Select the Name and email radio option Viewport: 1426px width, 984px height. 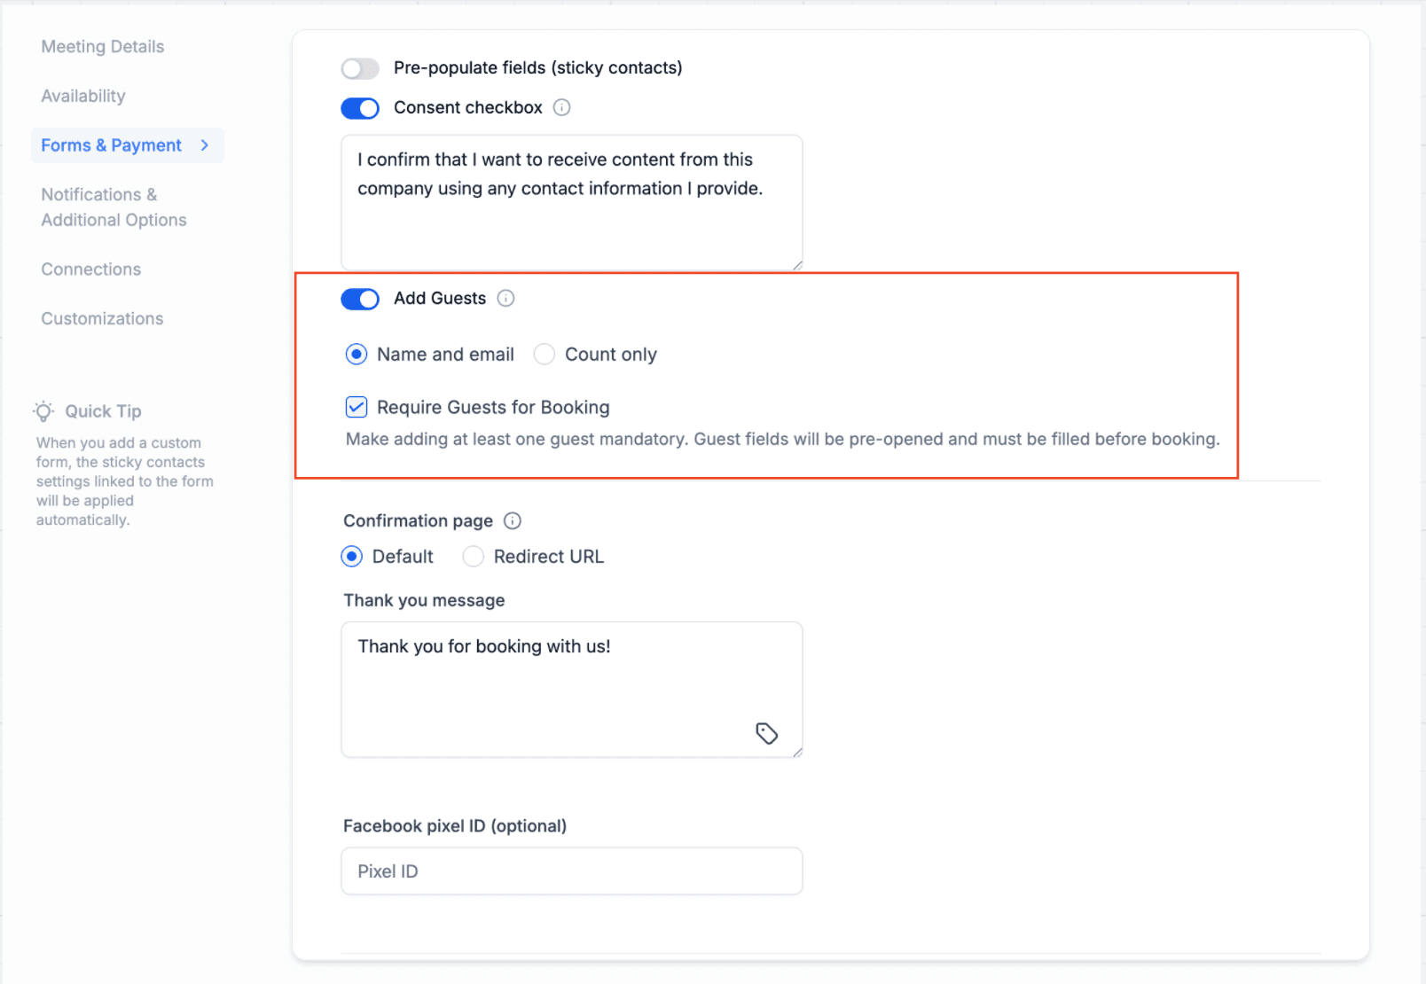tap(356, 355)
